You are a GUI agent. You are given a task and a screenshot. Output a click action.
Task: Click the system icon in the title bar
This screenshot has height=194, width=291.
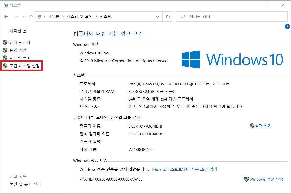5,5
